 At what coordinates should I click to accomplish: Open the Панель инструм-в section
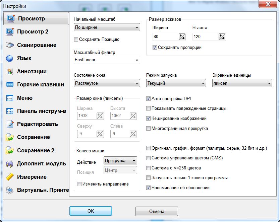pyautogui.click(x=41, y=111)
